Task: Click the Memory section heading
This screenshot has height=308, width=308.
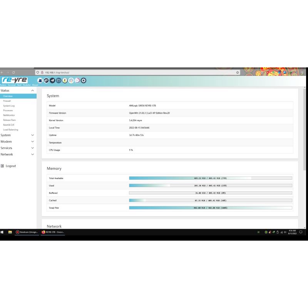Action: point(54,169)
